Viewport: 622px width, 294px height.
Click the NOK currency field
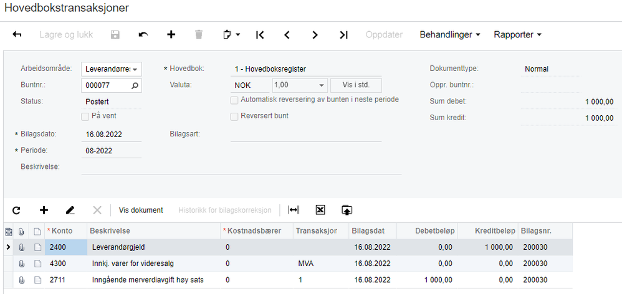(250, 85)
